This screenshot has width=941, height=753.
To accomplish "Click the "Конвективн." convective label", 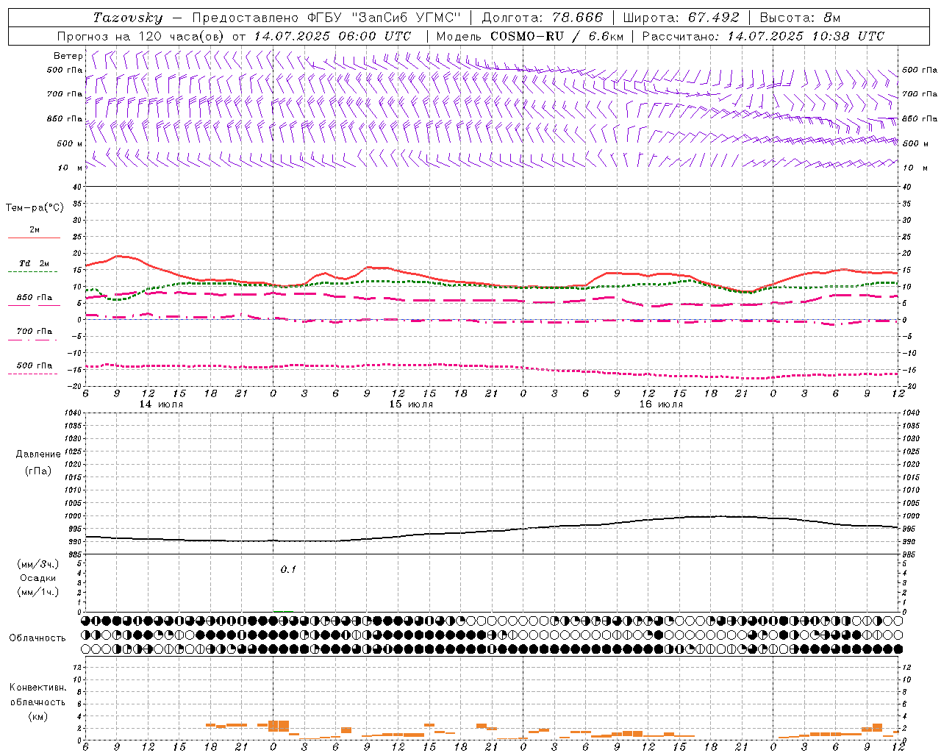I will (37, 688).
